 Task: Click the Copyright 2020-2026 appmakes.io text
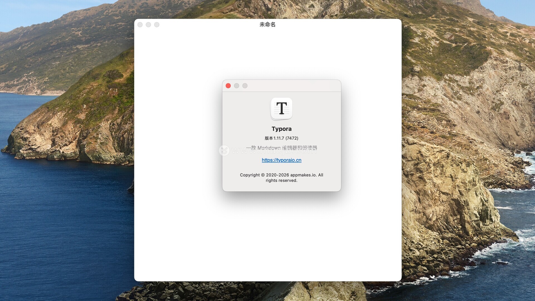point(281,178)
